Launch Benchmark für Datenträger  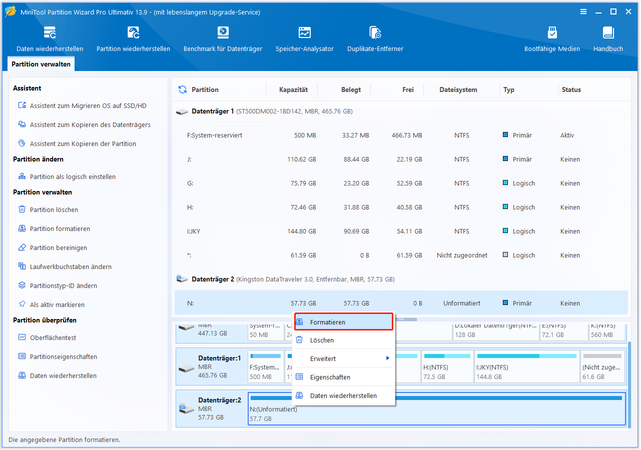pos(223,39)
